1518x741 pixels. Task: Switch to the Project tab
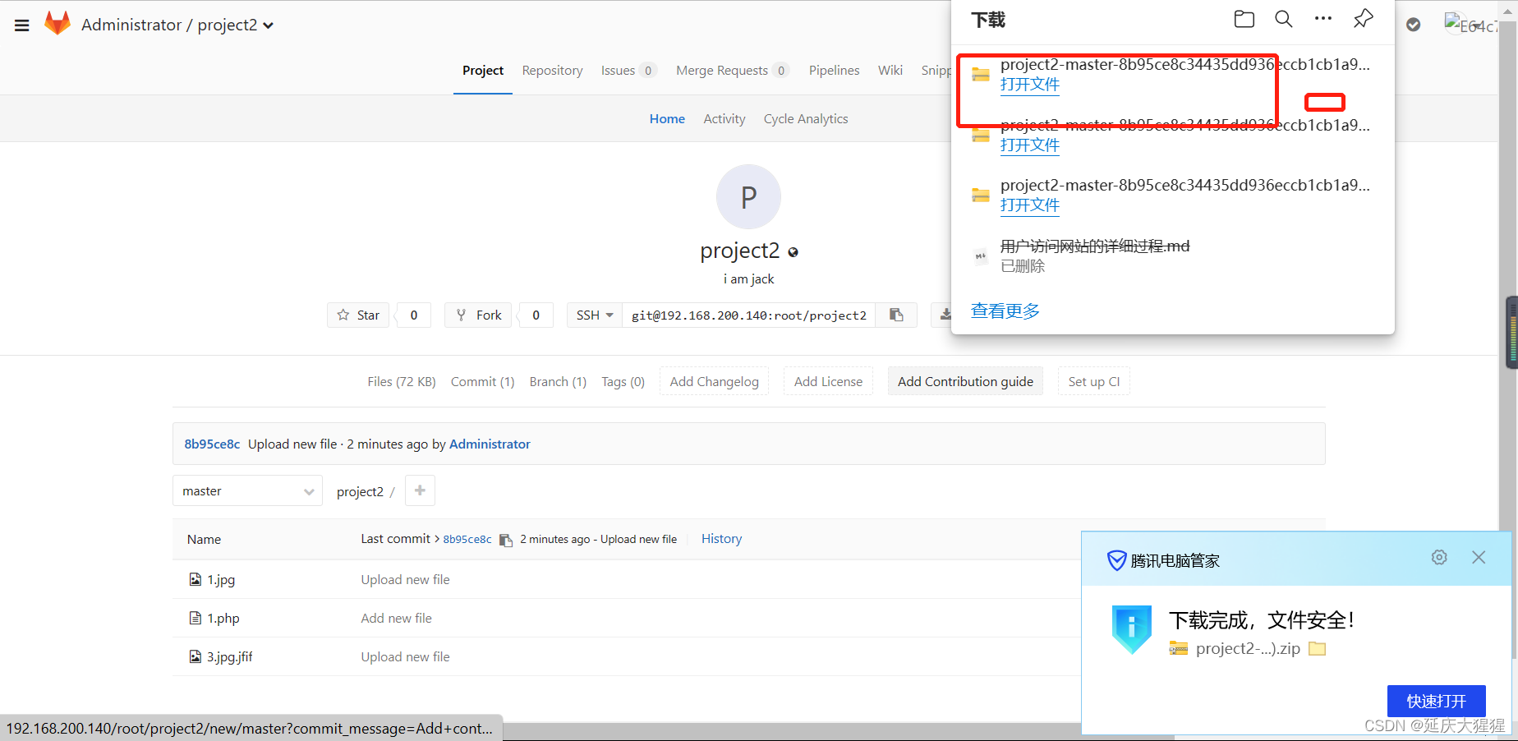(x=483, y=71)
